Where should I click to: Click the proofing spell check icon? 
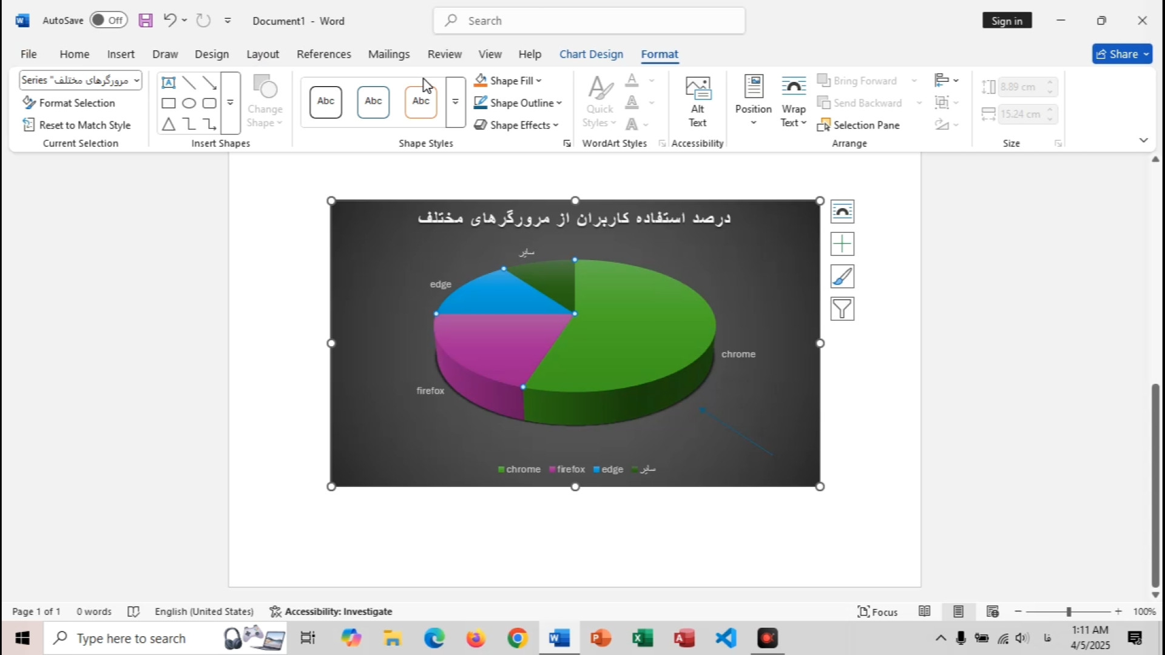click(x=133, y=611)
